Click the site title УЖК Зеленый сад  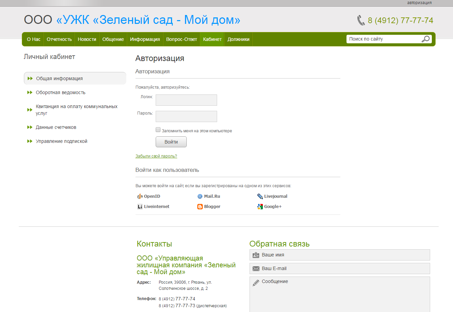tap(132, 20)
